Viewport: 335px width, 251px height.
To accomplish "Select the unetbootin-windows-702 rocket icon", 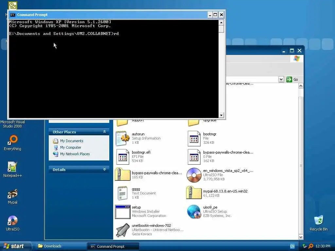I will click(x=123, y=230).
